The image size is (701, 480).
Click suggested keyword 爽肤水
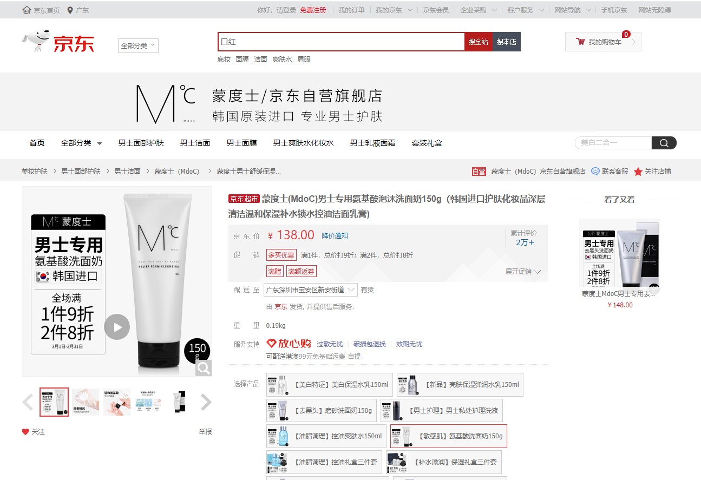tap(282, 60)
